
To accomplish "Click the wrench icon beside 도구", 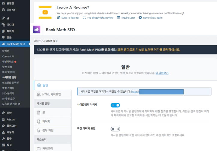I will [3, 139].
